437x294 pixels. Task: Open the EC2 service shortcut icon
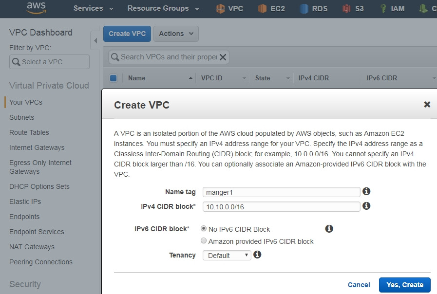pos(263,8)
